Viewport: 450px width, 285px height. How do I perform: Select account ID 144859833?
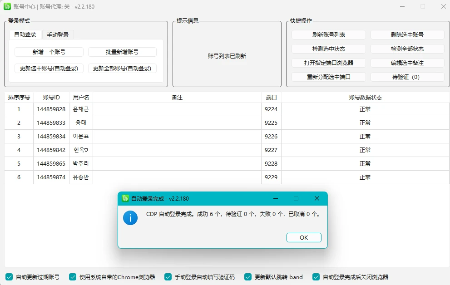51,123
